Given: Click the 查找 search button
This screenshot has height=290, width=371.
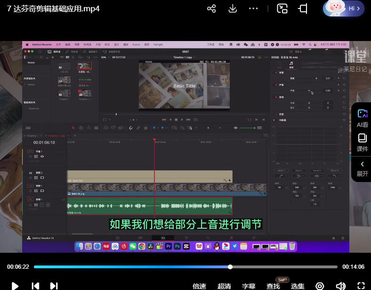Looking at the screenshot, I should point(273,286).
